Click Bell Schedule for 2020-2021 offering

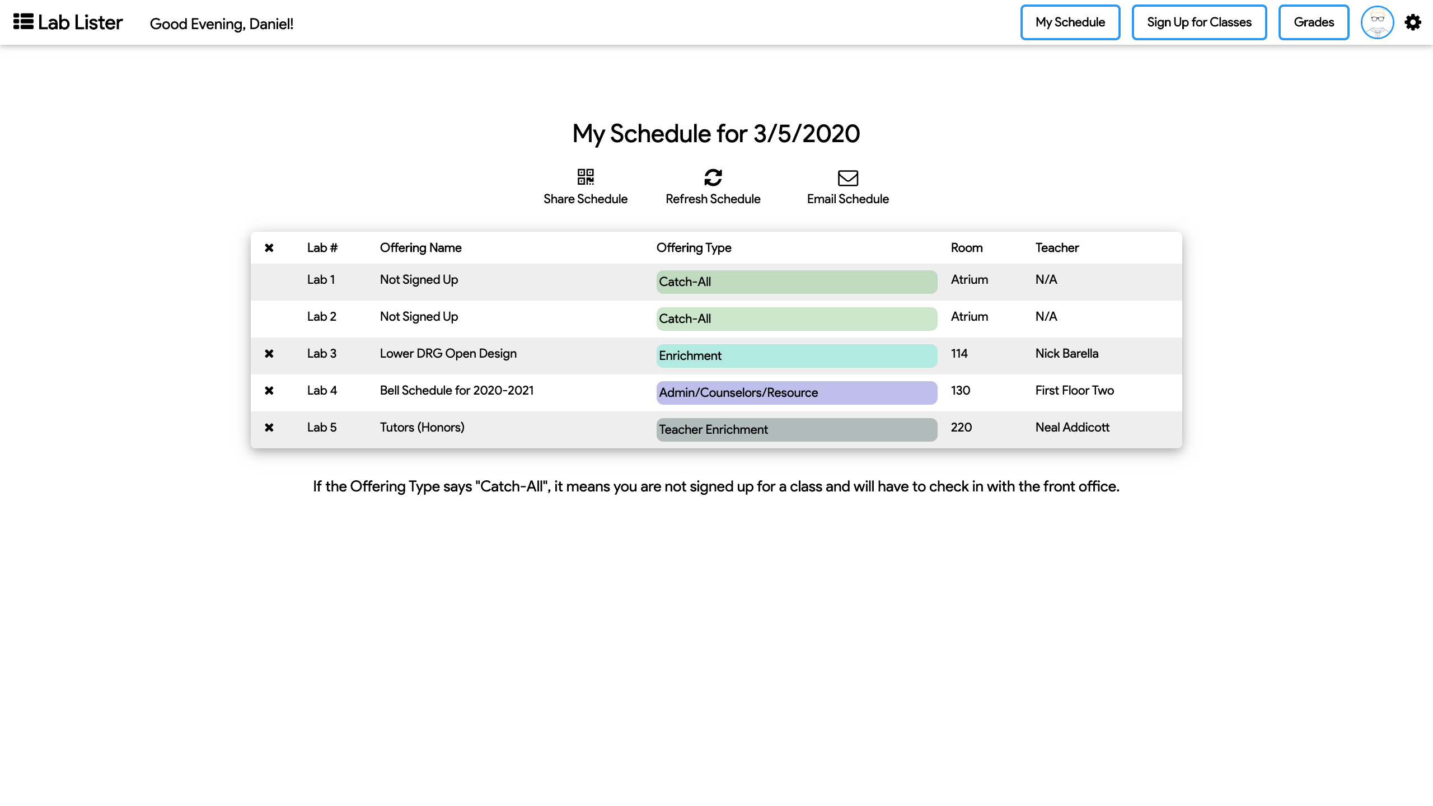pyautogui.click(x=457, y=391)
